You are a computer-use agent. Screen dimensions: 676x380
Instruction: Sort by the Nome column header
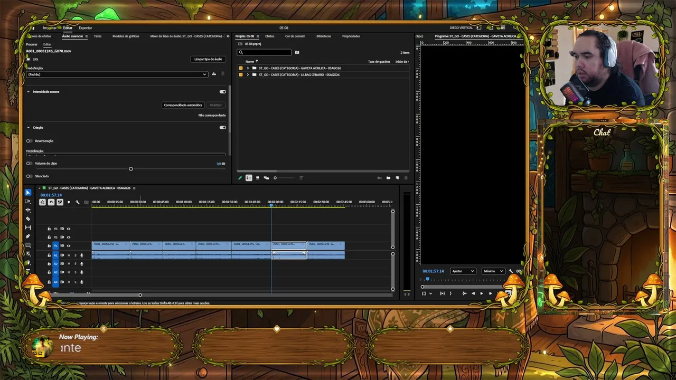click(250, 61)
